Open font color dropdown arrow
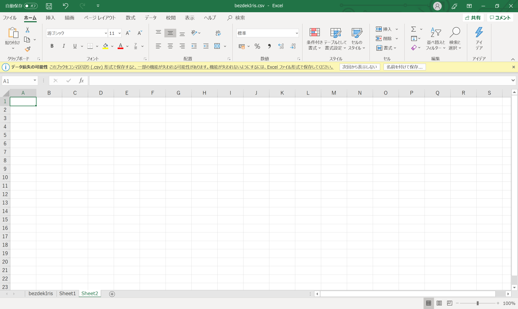 tap(127, 46)
